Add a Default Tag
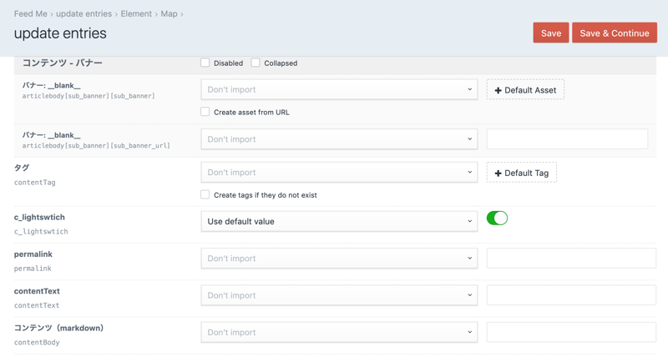 (521, 173)
